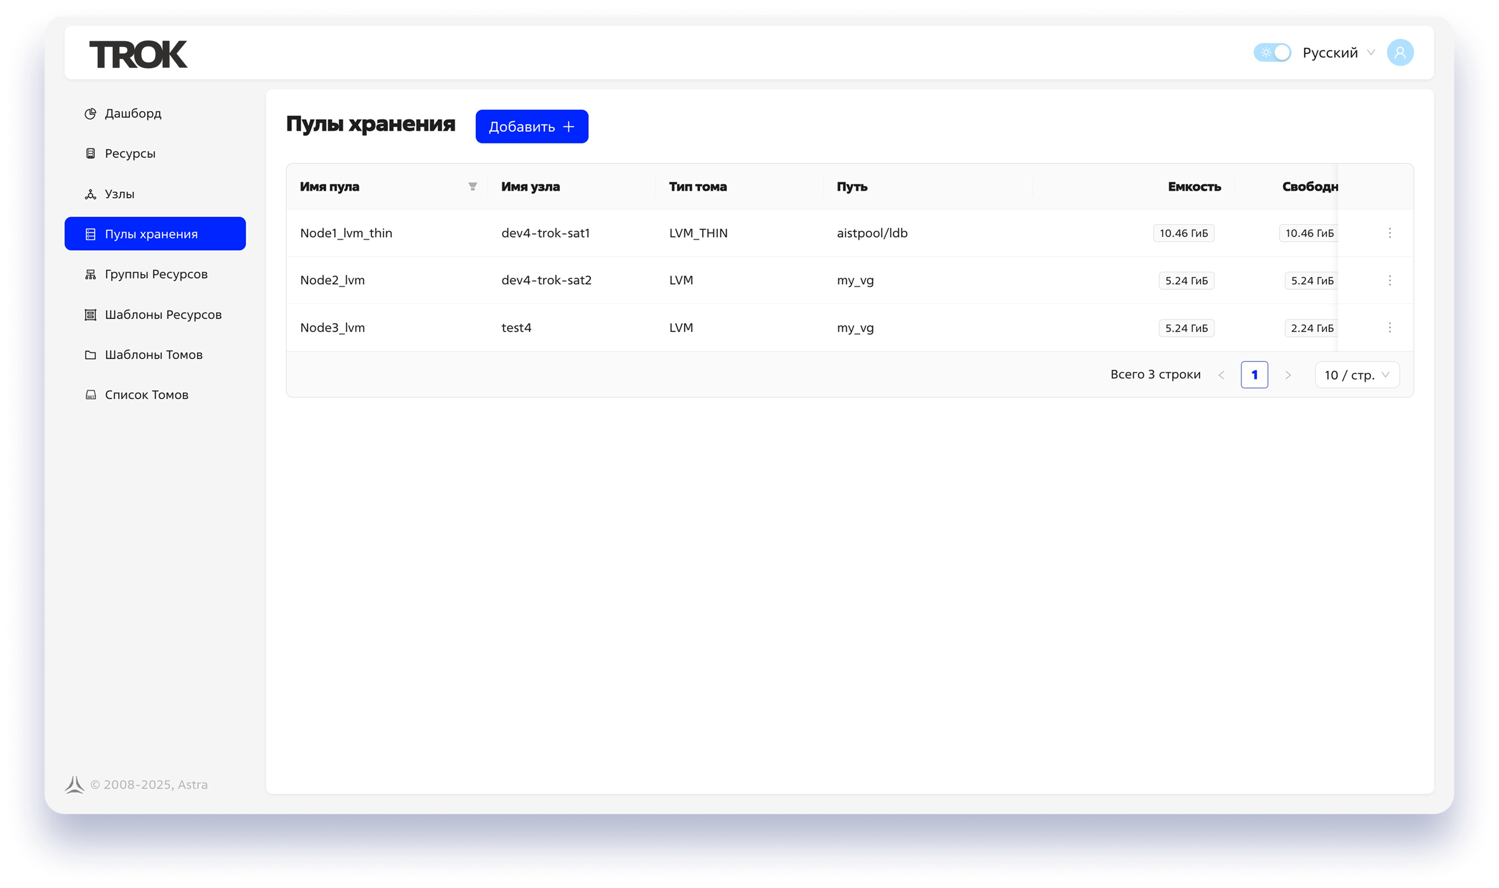Click the Ресурсы sidebar icon

coord(91,154)
